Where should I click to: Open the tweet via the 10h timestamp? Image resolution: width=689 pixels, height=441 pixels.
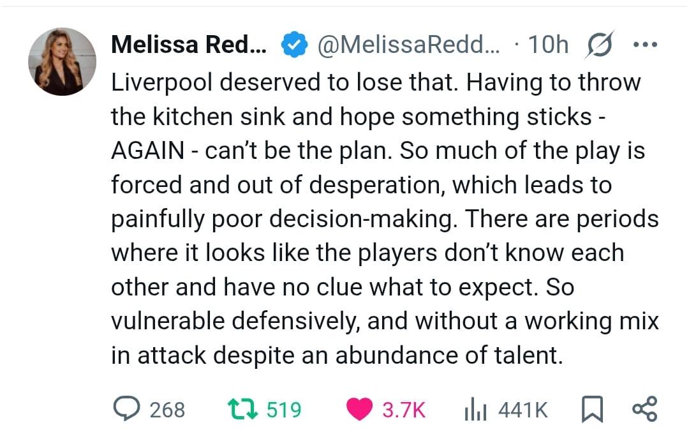(x=549, y=45)
